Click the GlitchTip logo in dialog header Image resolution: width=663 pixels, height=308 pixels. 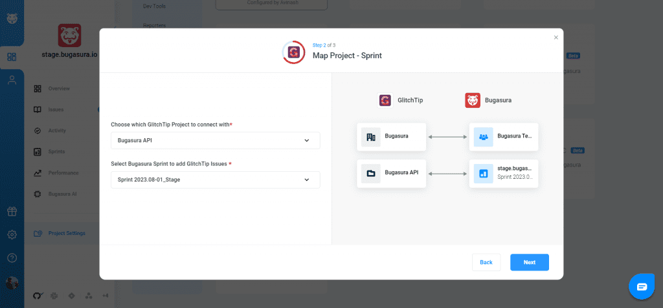click(293, 52)
